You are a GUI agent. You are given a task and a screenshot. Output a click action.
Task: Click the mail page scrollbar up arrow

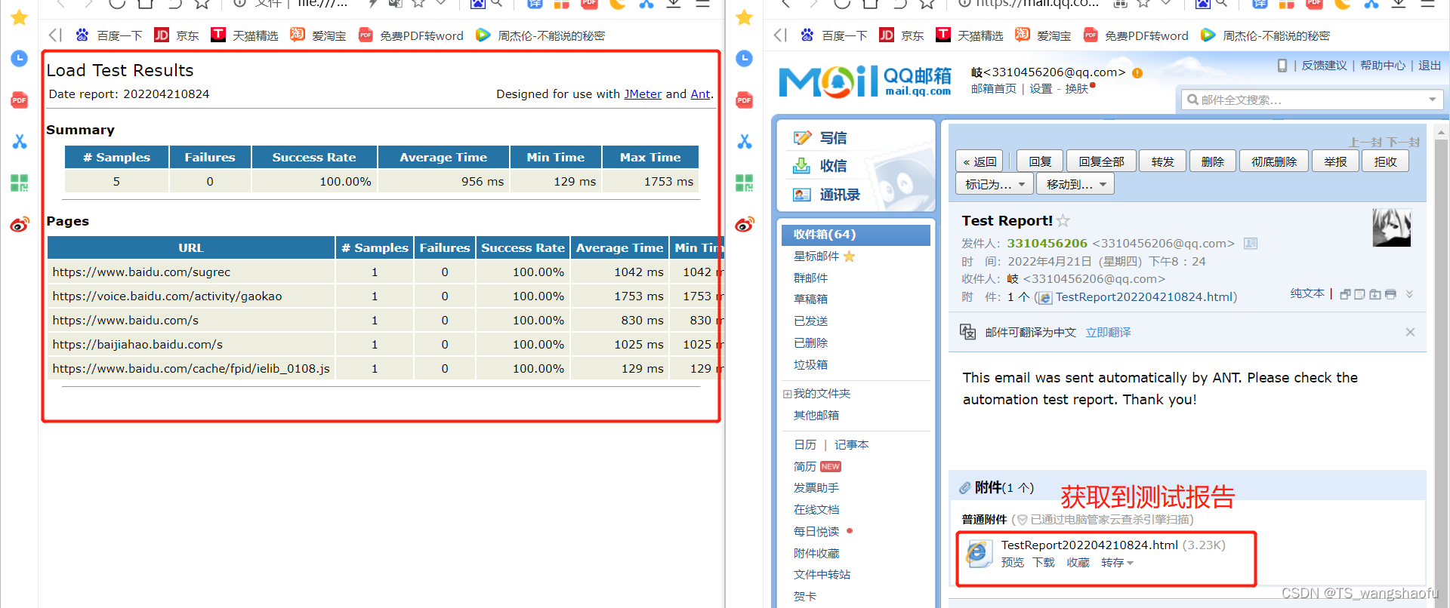point(1442,132)
